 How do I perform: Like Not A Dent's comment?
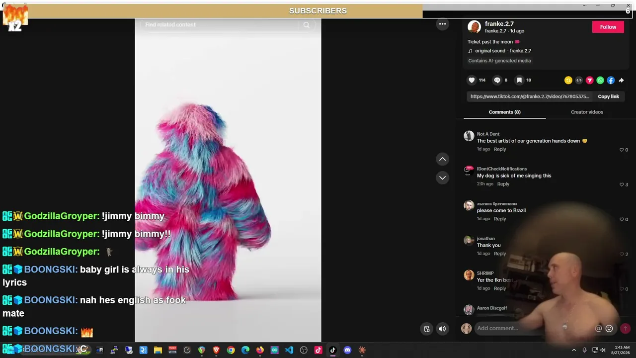622,150
